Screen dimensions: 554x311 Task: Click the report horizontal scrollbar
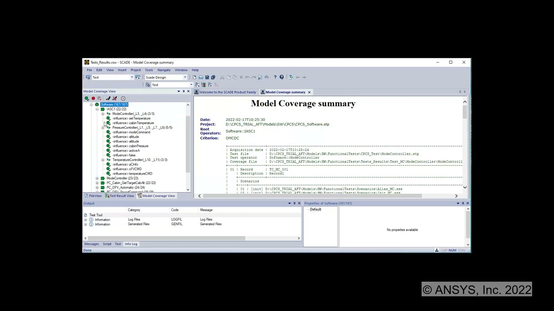(312, 196)
